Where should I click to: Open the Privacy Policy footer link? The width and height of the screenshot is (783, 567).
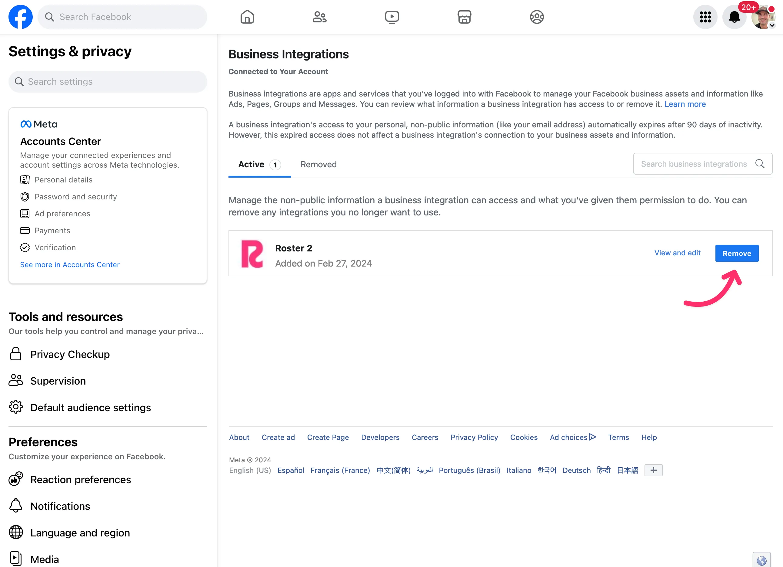click(474, 437)
